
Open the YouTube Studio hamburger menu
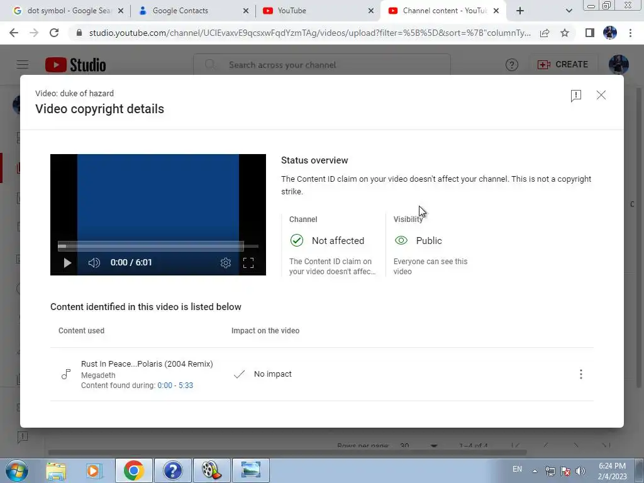point(23,65)
